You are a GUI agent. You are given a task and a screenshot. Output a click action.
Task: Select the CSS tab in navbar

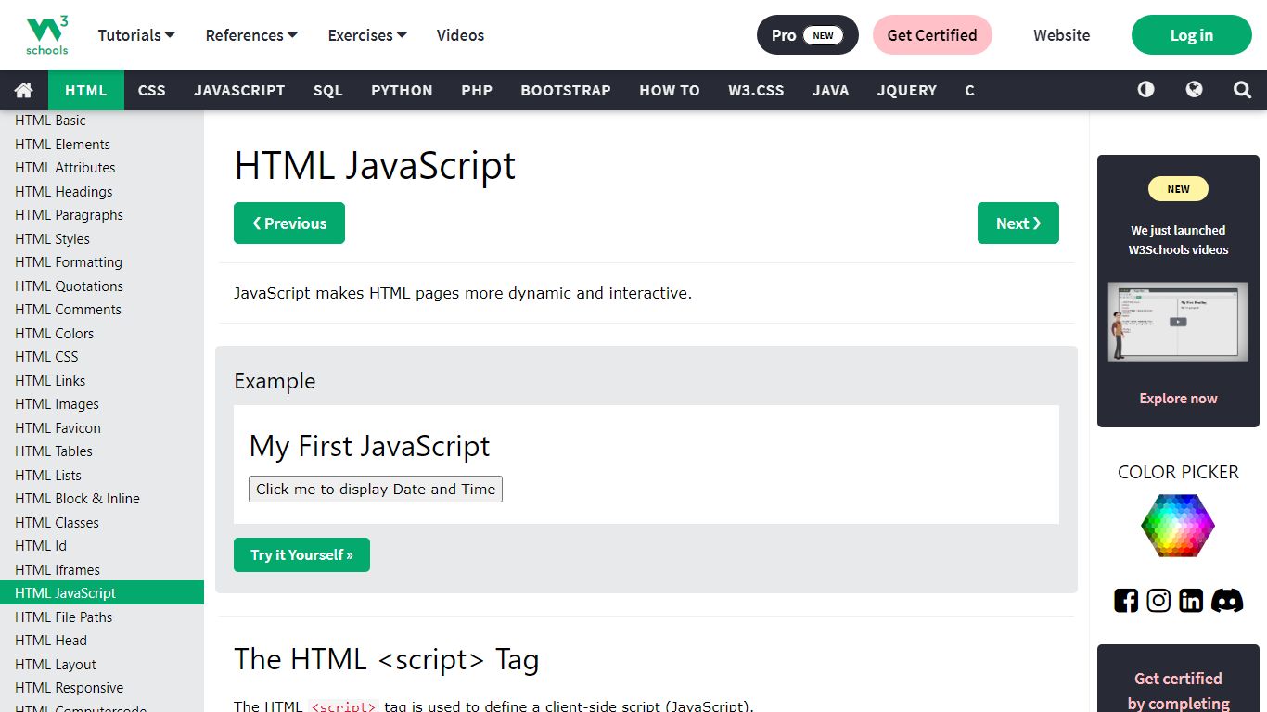[x=152, y=90]
